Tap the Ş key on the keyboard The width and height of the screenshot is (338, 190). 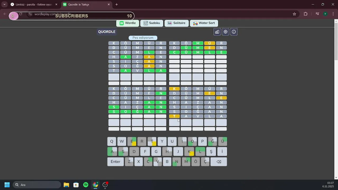[x=211, y=151]
